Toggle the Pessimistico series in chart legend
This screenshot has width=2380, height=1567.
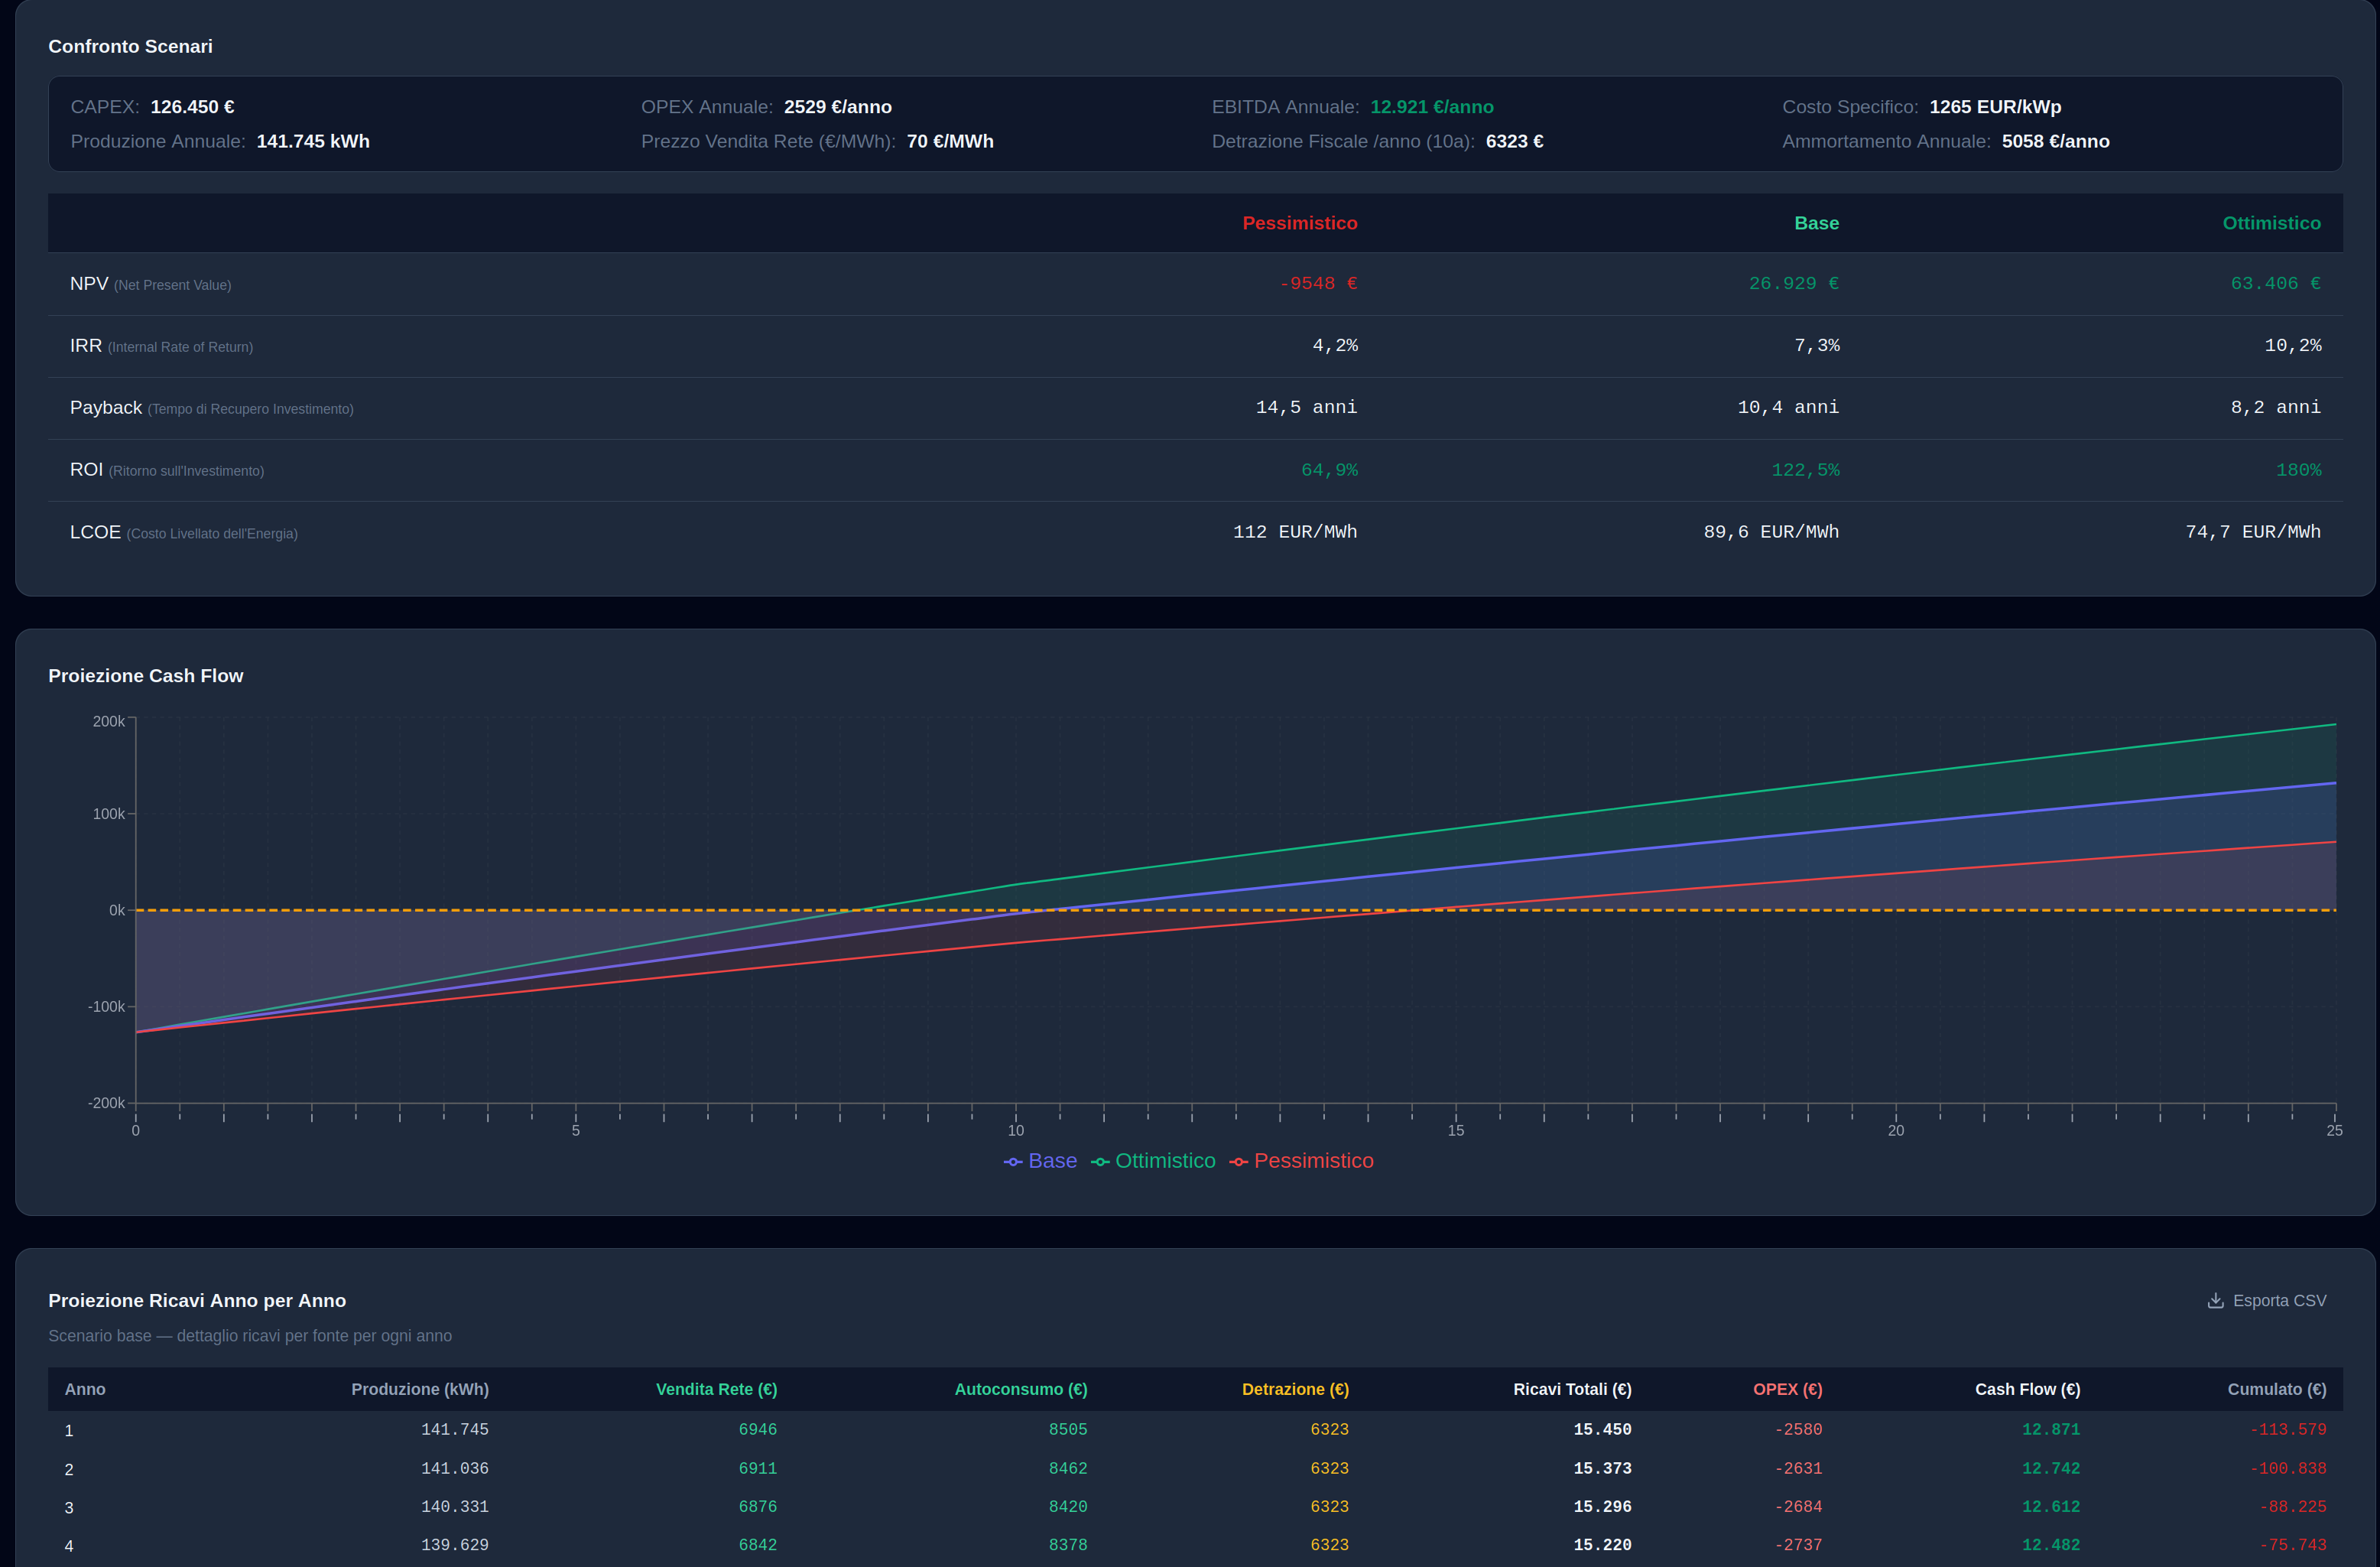click(1313, 1161)
